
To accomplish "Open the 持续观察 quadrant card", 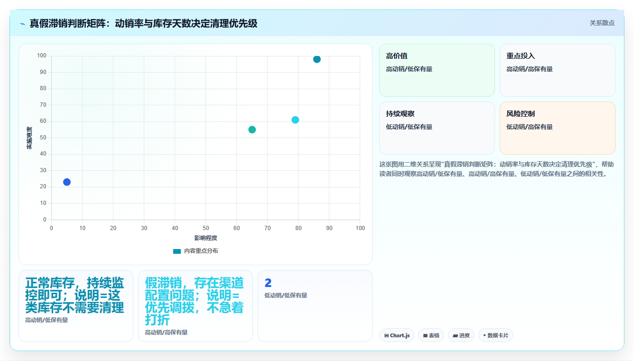I will [x=437, y=128].
